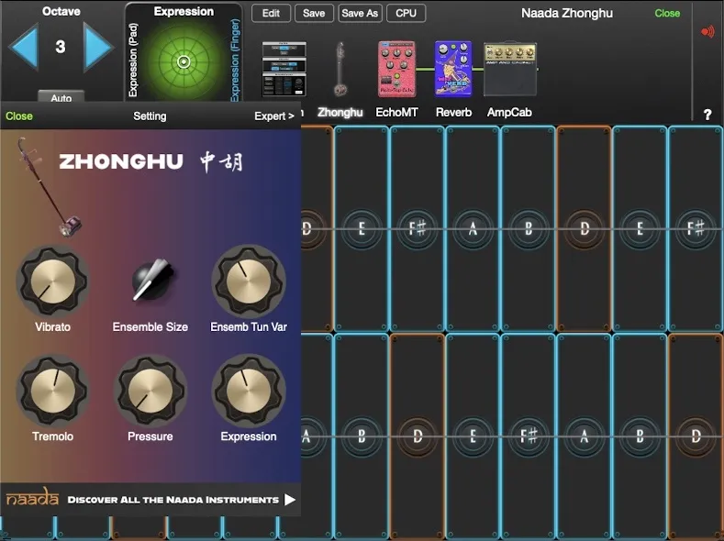Click the Save button
Viewport: 724px width, 541px height.
click(314, 14)
